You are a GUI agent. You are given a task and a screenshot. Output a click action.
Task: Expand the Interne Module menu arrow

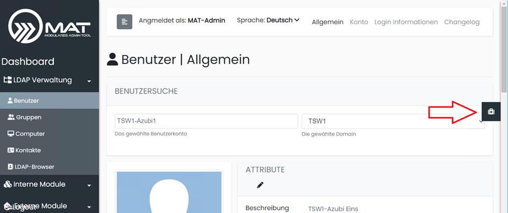89,186
